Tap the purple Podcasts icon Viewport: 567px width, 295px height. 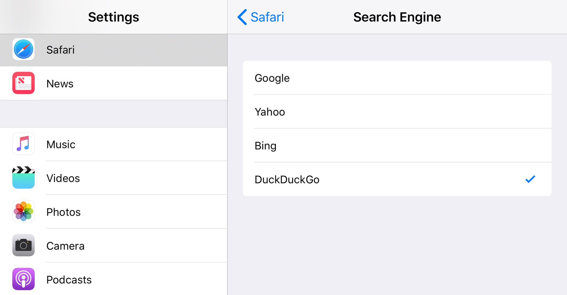click(24, 279)
